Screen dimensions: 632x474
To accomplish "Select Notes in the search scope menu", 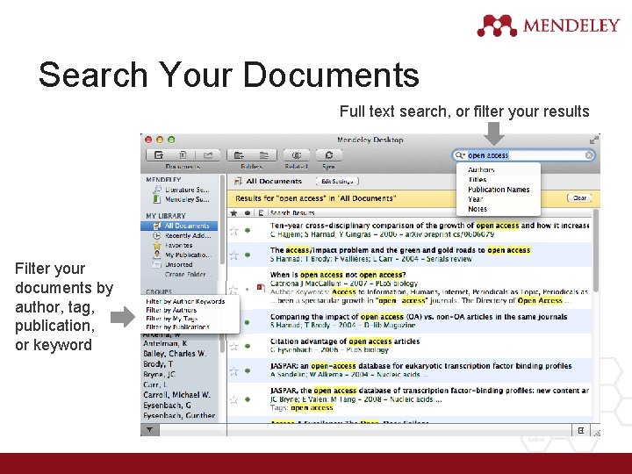I will [478, 209].
